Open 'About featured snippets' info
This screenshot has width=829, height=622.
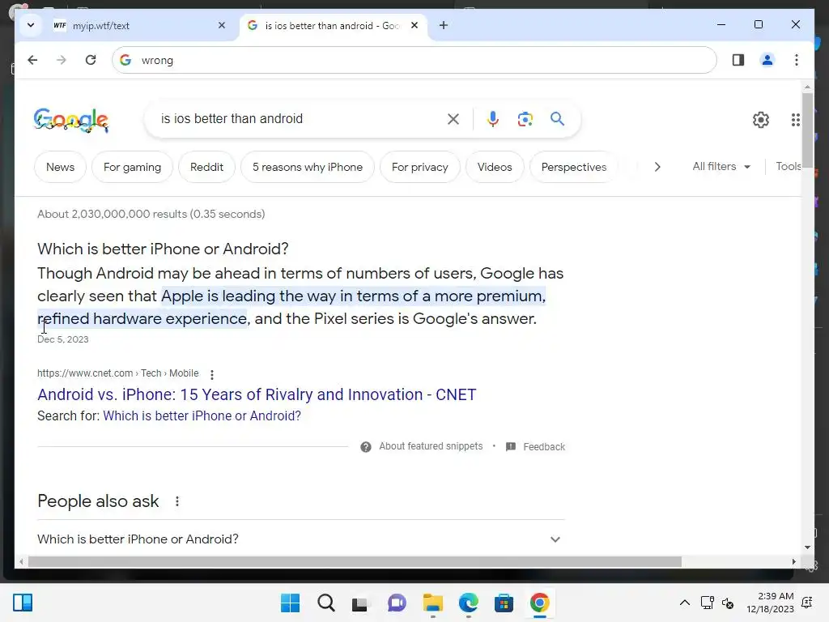[x=421, y=446]
